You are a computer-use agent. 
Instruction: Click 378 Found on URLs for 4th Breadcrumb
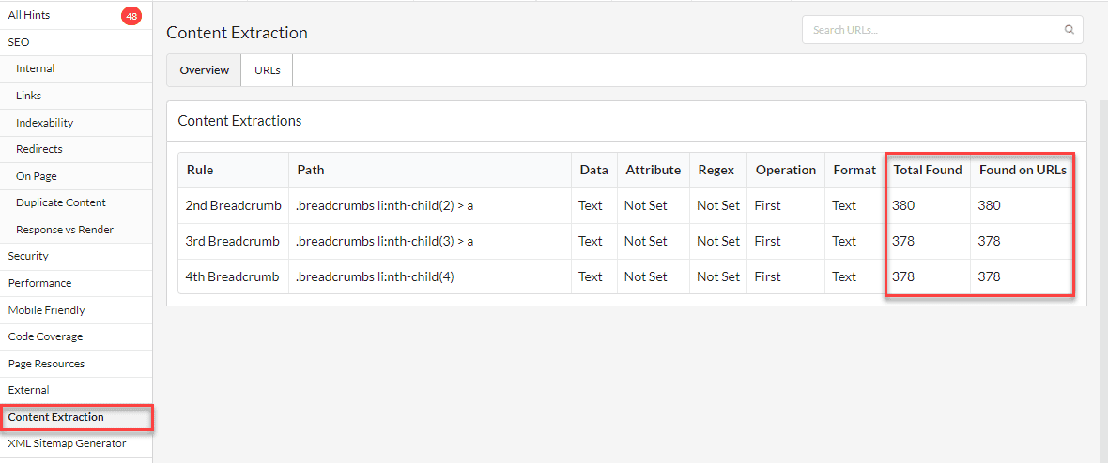(989, 276)
